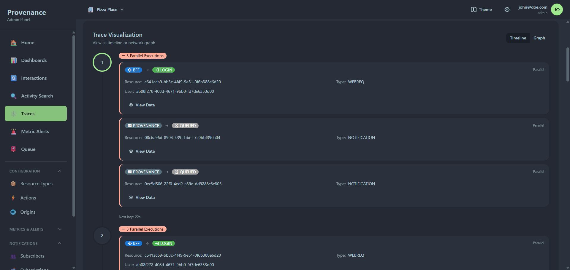Select Subscribers in the sidebar
The width and height of the screenshot is (570, 270).
32,256
